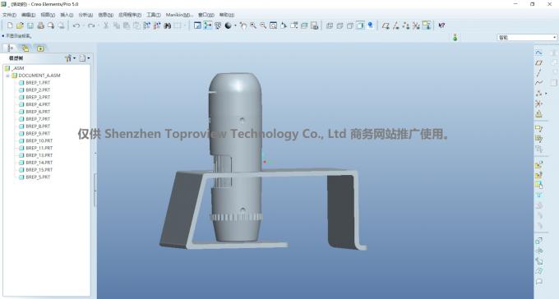Viewport: 559px width, 299px height.
Task: Switch to the Favorites navigator tab
Action: (40, 48)
